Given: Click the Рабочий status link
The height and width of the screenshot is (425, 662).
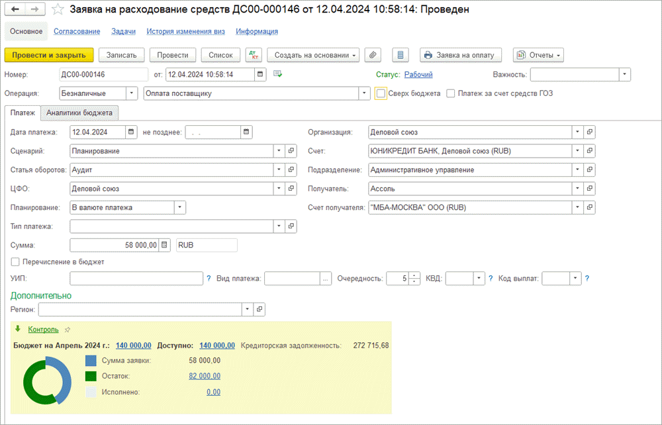Looking at the screenshot, I should pos(418,75).
